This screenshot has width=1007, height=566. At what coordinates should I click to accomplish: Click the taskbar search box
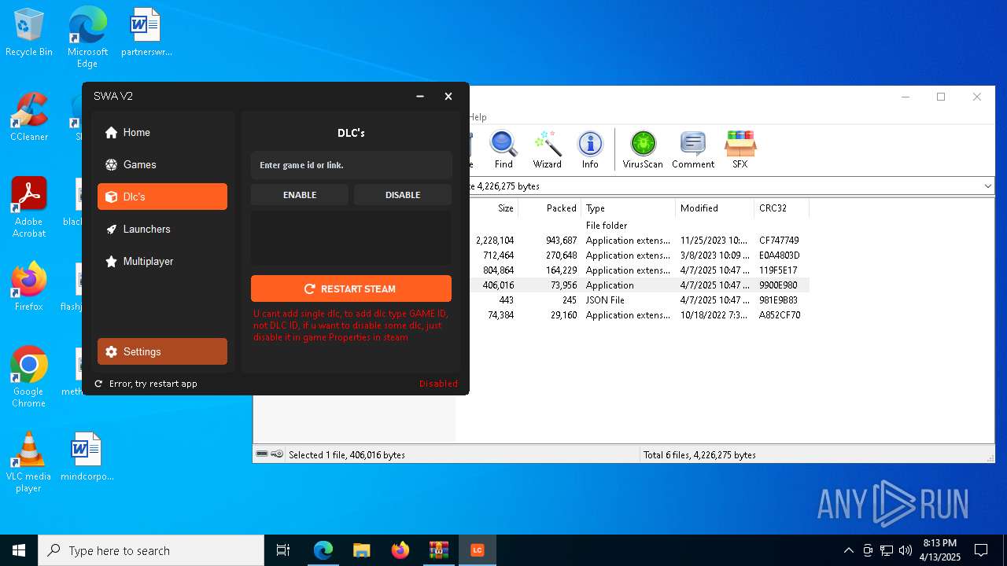(x=151, y=550)
